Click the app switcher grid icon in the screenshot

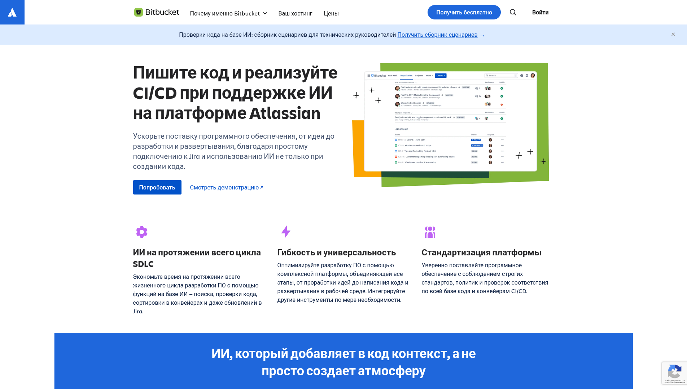(368, 76)
